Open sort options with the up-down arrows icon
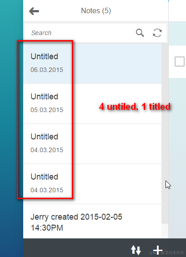 tap(136, 250)
